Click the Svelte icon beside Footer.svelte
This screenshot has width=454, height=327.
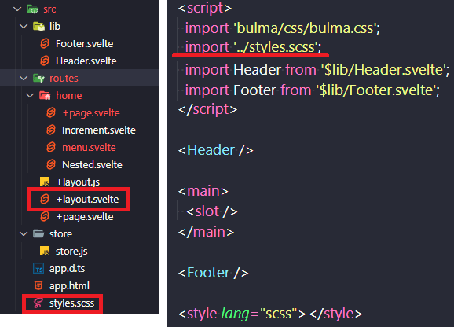click(x=45, y=44)
